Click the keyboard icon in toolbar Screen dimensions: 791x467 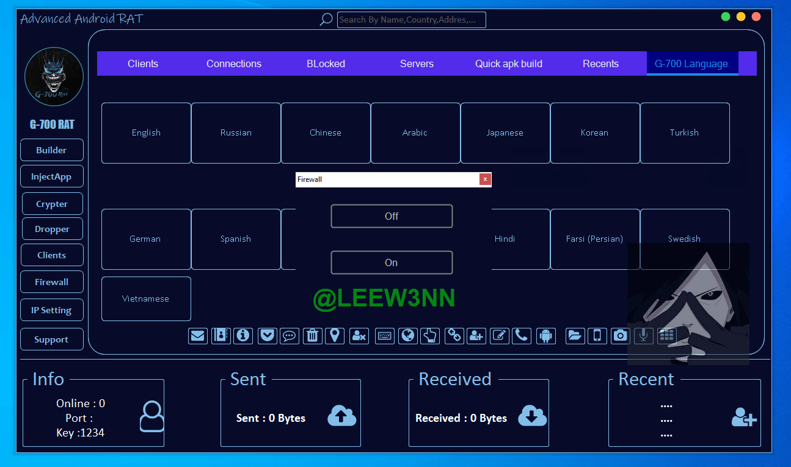[x=385, y=336]
